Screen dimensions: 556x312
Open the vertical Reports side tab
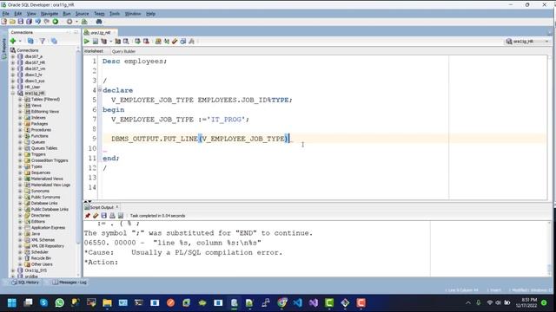point(3,49)
